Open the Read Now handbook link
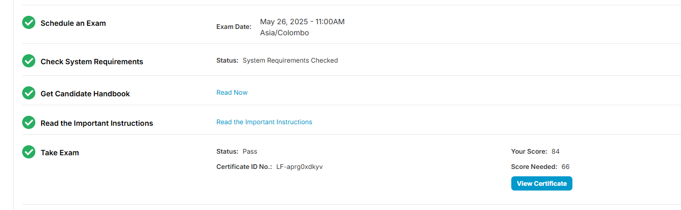681x210 pixels. pyautogui.click(x=232, y=93)
